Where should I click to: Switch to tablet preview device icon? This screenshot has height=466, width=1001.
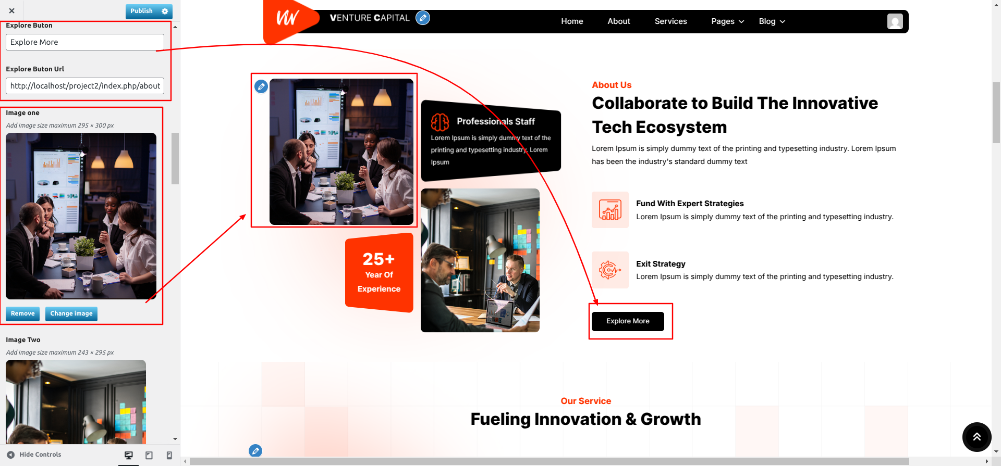(x=149, y=455)
